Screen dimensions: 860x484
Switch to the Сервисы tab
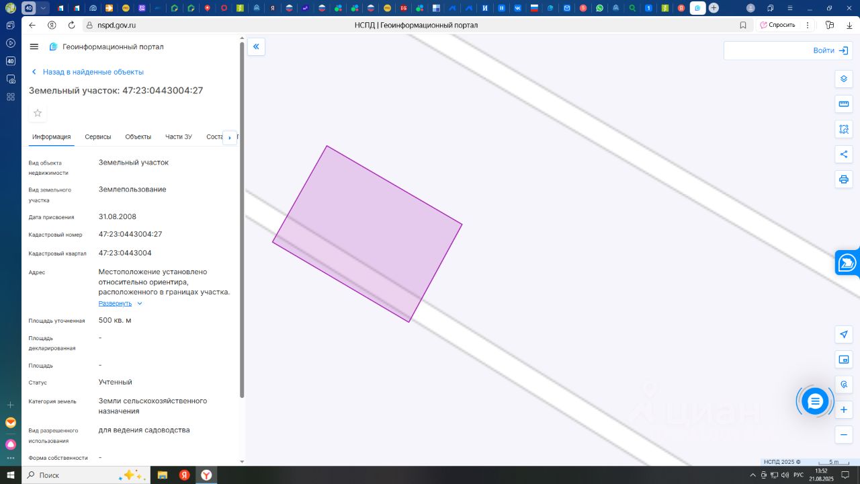pyautogui.click(x=98, y=136)
